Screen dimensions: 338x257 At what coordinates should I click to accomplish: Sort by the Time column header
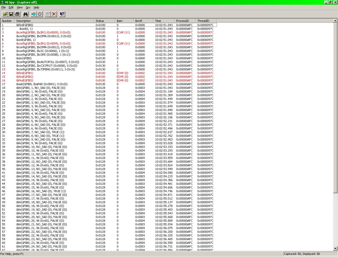(x=164, y=21)
